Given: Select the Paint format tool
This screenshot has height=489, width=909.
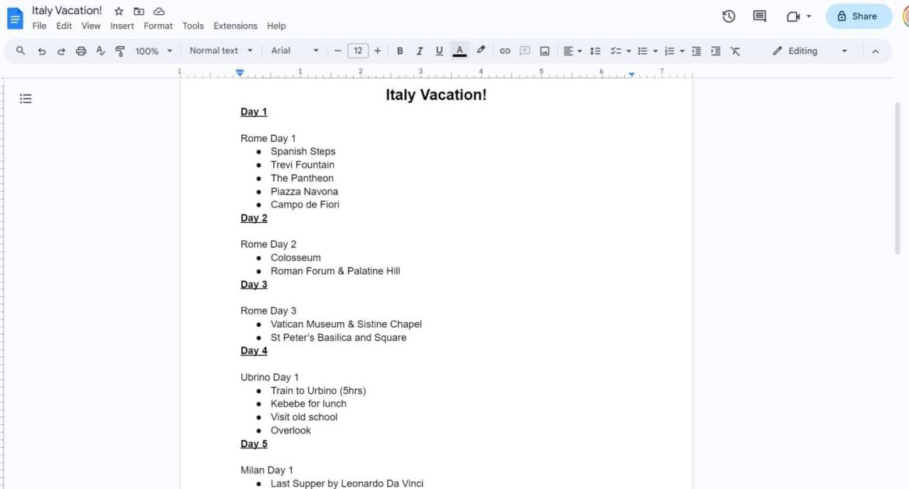Looking at the screenshot, I should pyautogui.click(x=120, y=50).
